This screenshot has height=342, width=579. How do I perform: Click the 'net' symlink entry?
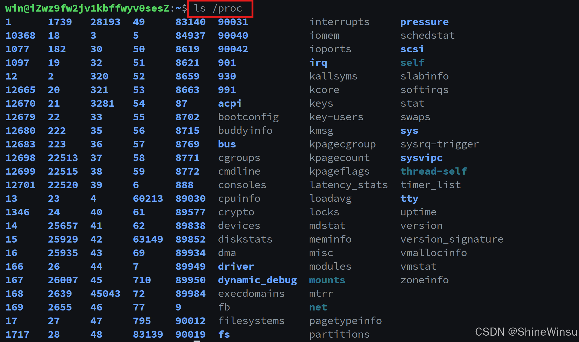pyautogui.click(x=318, y=307)
